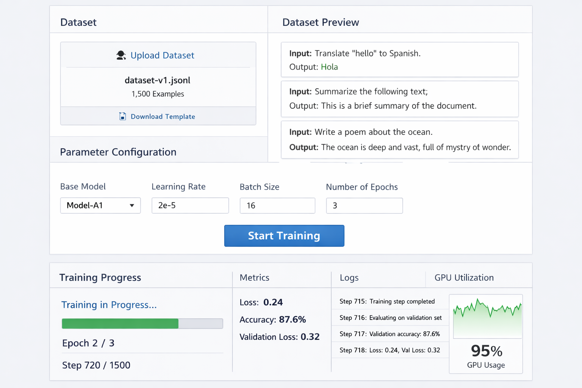The image size is (582, 388).
Task: Click the dataset-v1.jsonl file name
Action: 157,80
